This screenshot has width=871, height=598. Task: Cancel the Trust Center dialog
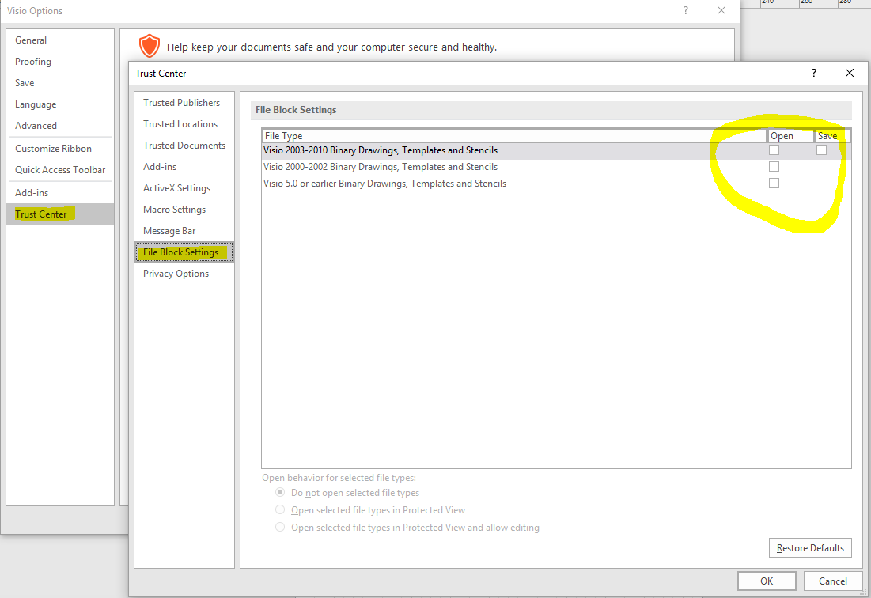coord(833,581)
